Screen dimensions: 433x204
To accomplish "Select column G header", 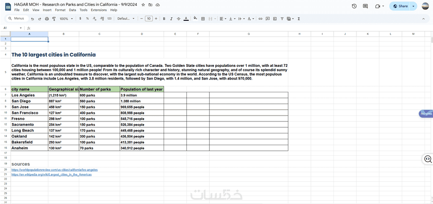I will click(249, 34).
